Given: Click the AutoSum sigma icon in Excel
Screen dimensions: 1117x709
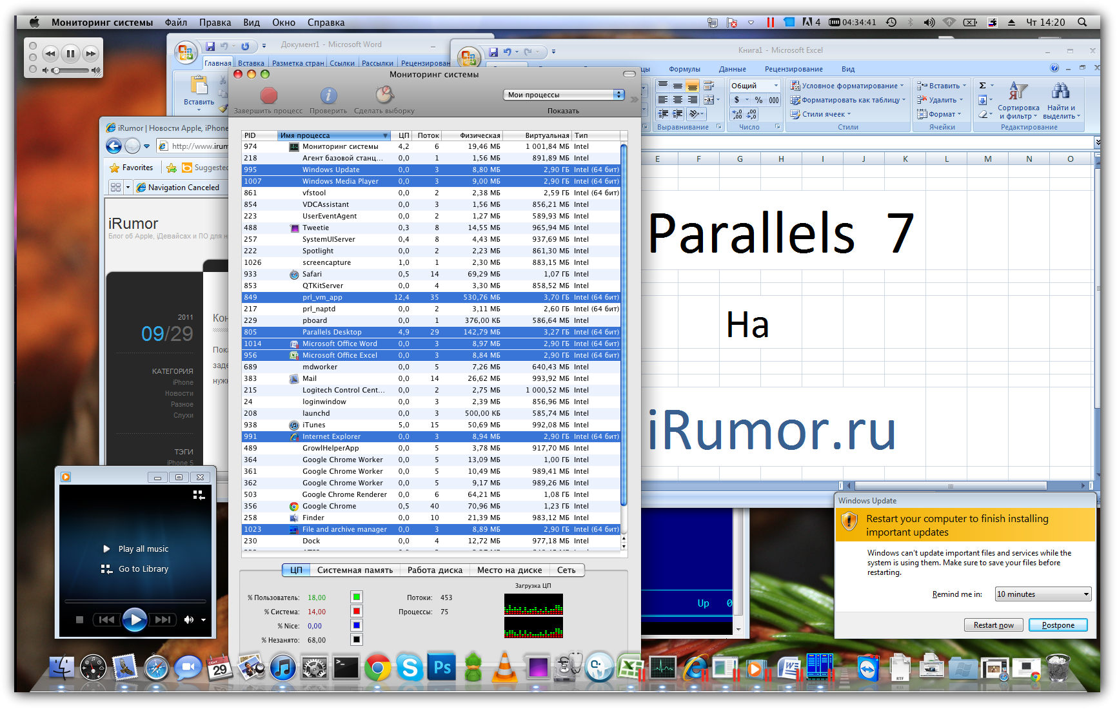Looking at the screenshot, I should pos(983,86).
